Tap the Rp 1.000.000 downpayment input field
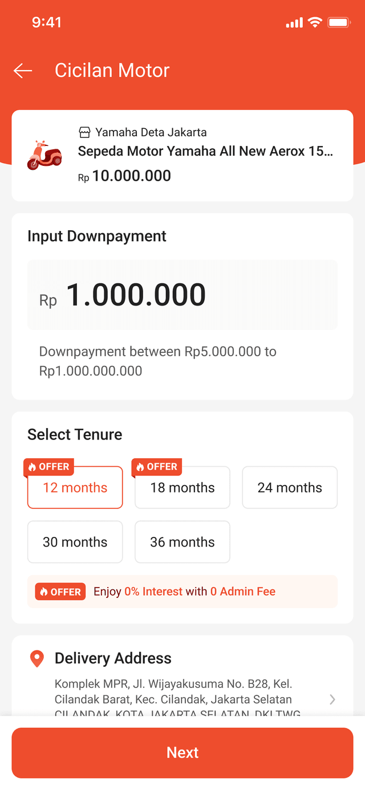The height and width of the screenshot is (790, 365). (x=182, y=295)
